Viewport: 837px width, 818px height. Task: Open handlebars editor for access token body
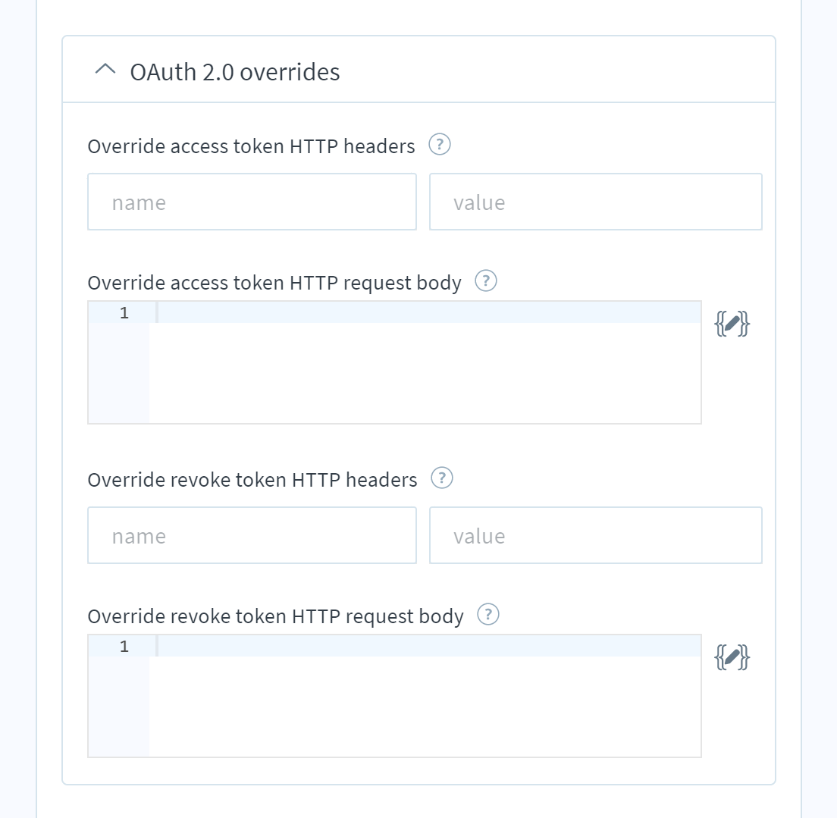[732, 324]
